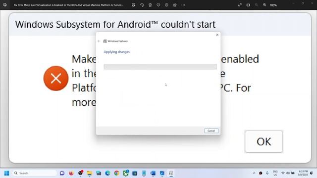Open Xbox app from the taskbar
The width and height of the screenshot is (317, 178).
pos(126,173)
